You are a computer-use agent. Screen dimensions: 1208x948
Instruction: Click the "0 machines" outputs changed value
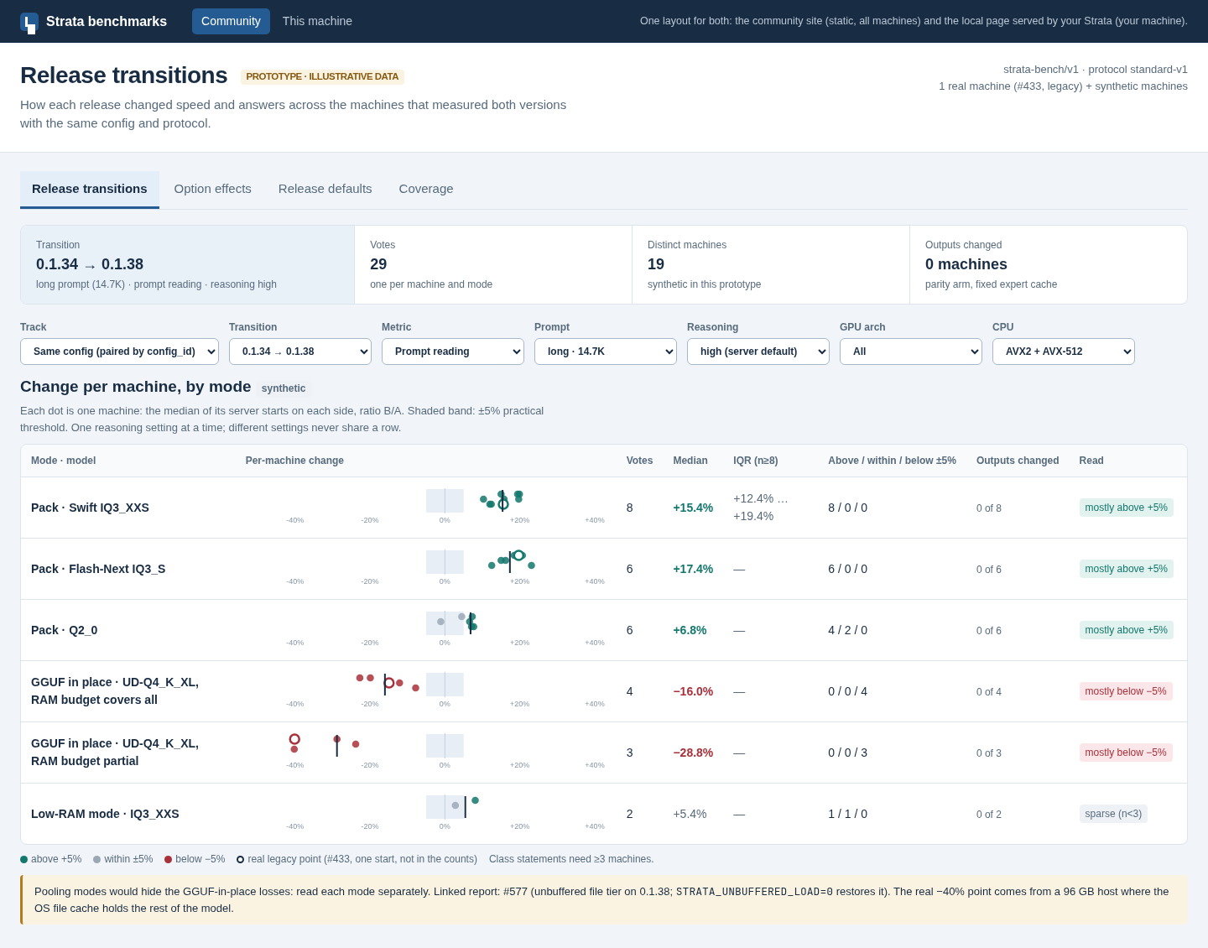point(966,264)
